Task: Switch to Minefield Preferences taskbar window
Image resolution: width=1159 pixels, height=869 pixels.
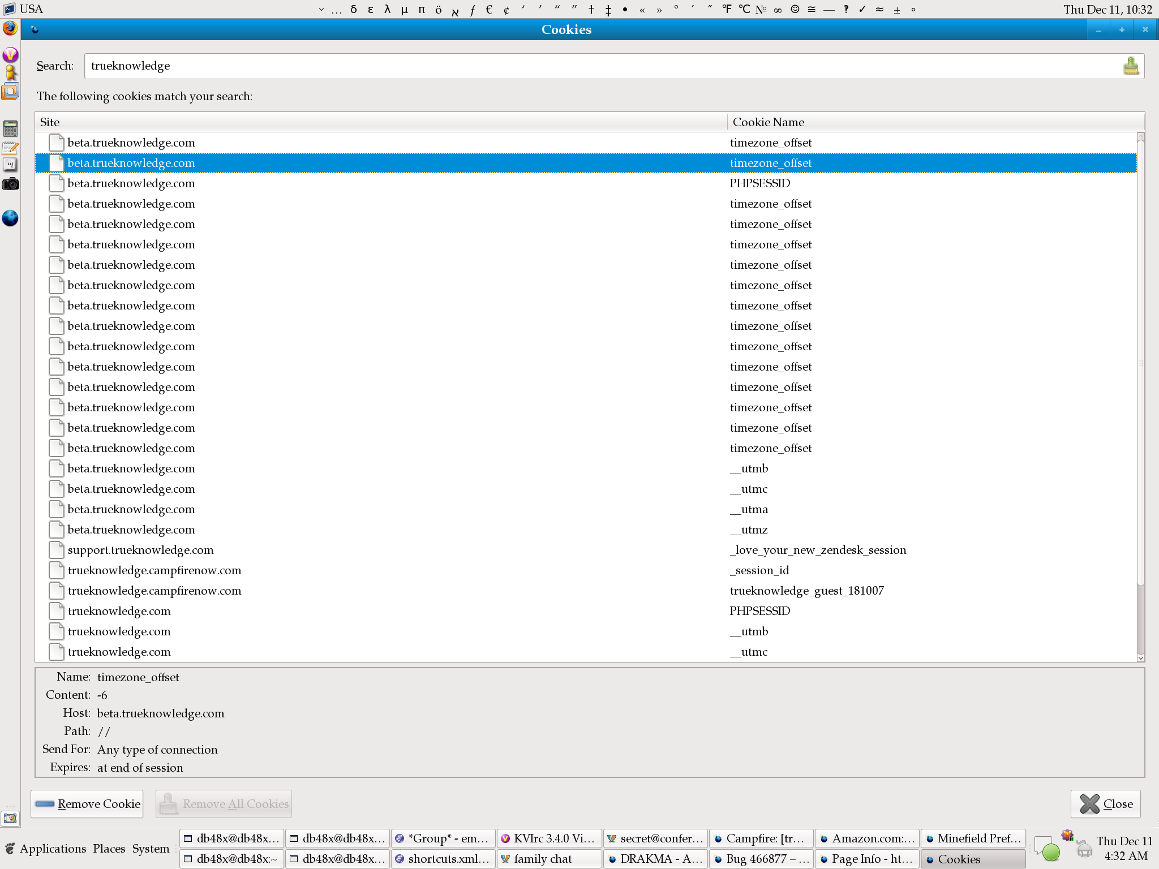Action: 972,838
